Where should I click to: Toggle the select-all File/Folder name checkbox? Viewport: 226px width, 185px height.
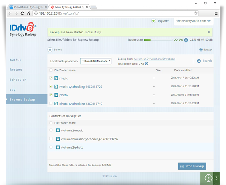[51, 70]
